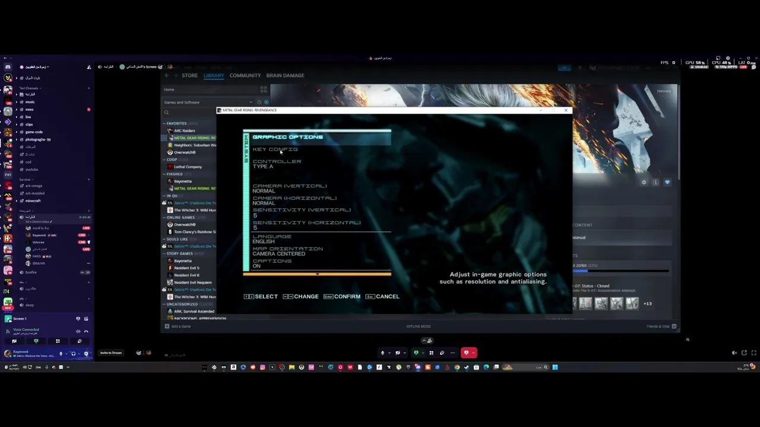
Task: Toggle the microphone in the stream control bar
Action: click(382, 353)
